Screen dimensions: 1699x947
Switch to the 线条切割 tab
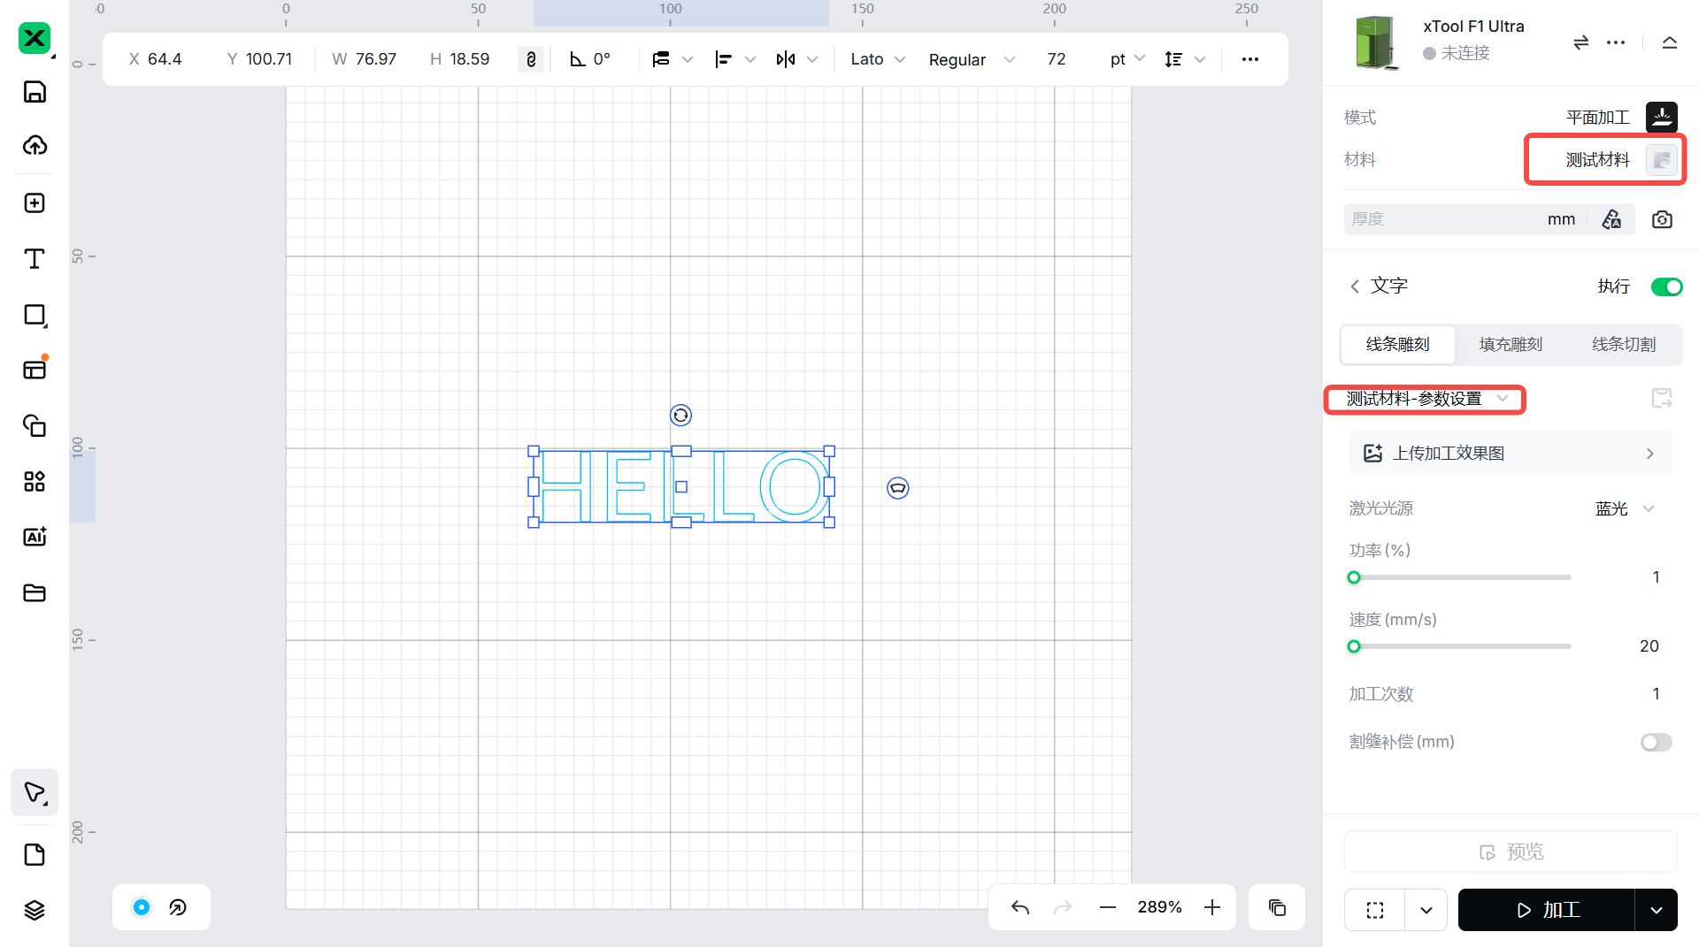click(x=1624, y=344)
